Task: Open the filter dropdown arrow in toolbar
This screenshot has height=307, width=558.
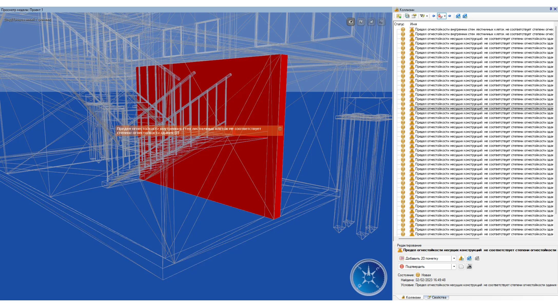Action: coord(427,16)
